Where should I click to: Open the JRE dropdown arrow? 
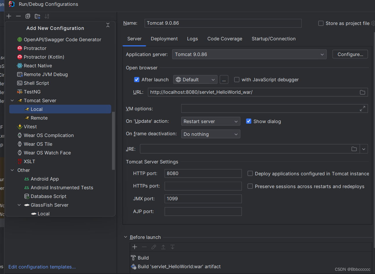click(364, 149)
